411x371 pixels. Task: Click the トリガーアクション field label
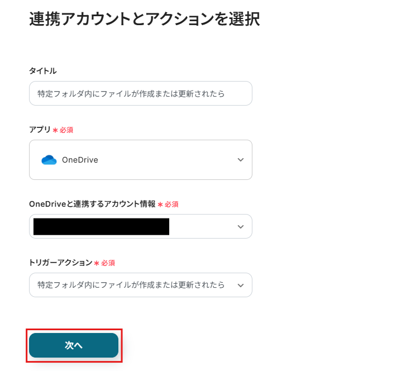pyautogui.click(x=60, y=263)
